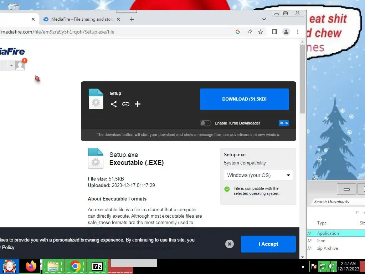
Task: Open the Chrome profile avatar
Action: click(x=286, y=32)
